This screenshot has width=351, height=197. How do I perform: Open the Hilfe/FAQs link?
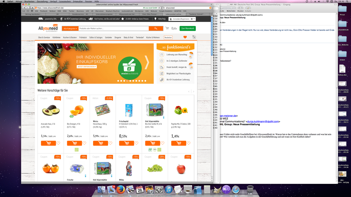pyautogui.click(x=162, y=19)
